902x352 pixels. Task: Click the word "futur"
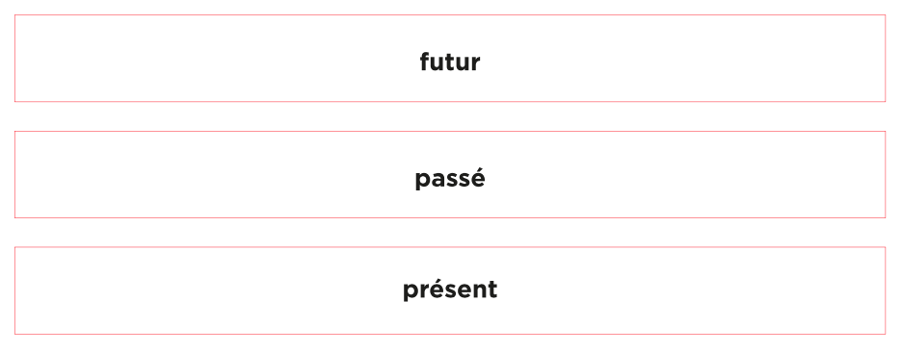(450, 62)
